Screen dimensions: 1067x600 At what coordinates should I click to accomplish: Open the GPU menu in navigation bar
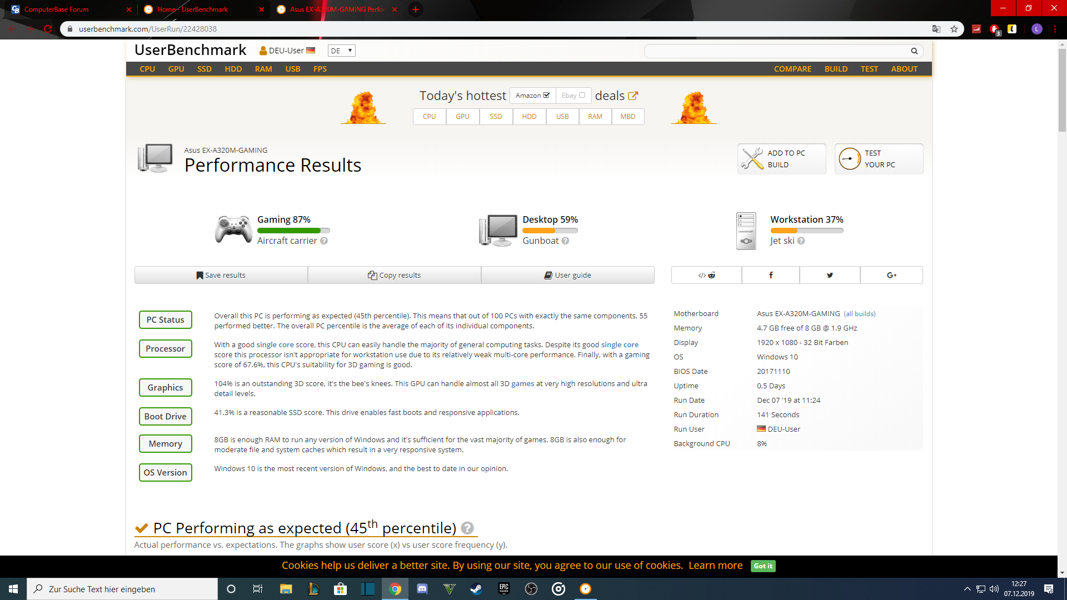(x=176, y=69)
